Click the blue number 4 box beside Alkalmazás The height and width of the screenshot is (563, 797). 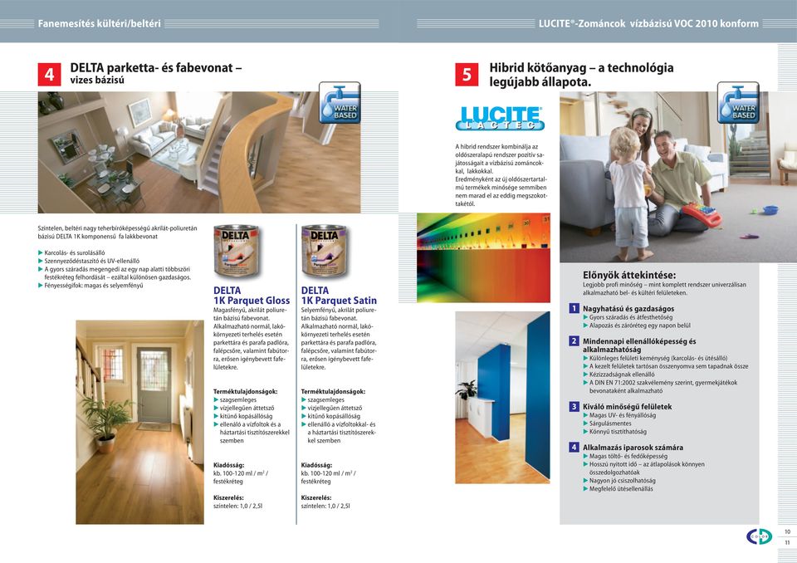pos(574,447)
